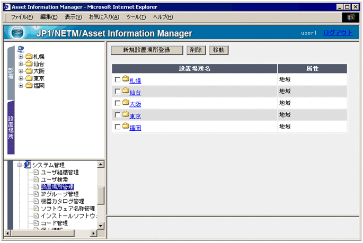This screenshot has width=363, height=243.
Task: Click the page icon beside IPグループ管理
Action: pyautogui.click(x=36, y=194)
